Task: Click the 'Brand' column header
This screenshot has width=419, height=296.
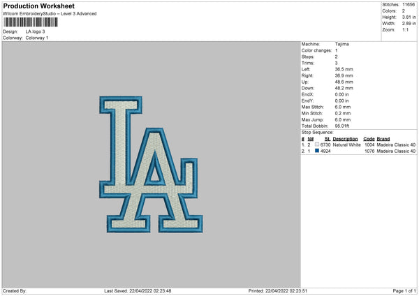Action: [x=383, y=139]
